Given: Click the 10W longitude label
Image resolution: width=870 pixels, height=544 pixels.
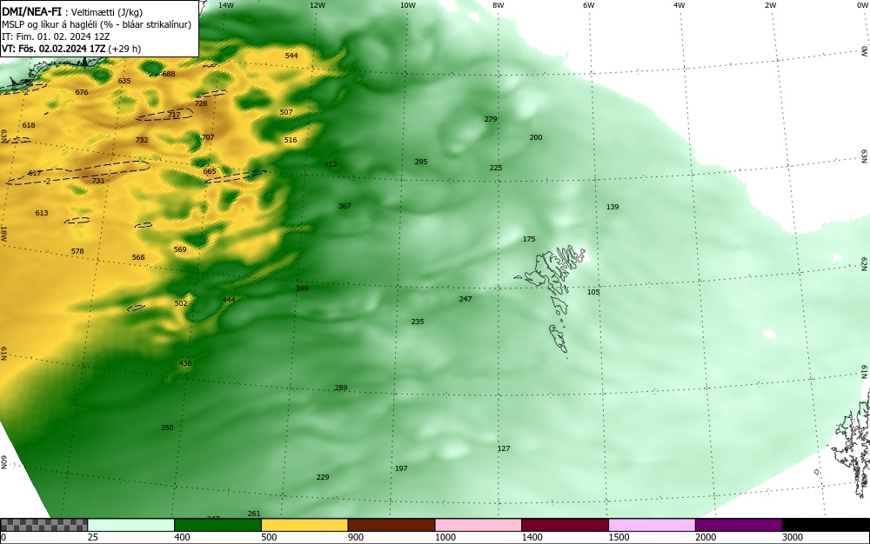Looking at the screenshot, I should point(408,5).
